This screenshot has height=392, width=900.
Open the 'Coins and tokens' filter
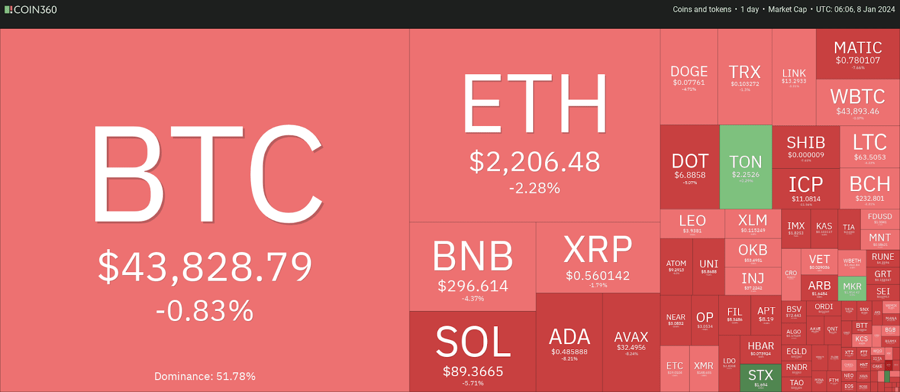click(x=702, y=10)
